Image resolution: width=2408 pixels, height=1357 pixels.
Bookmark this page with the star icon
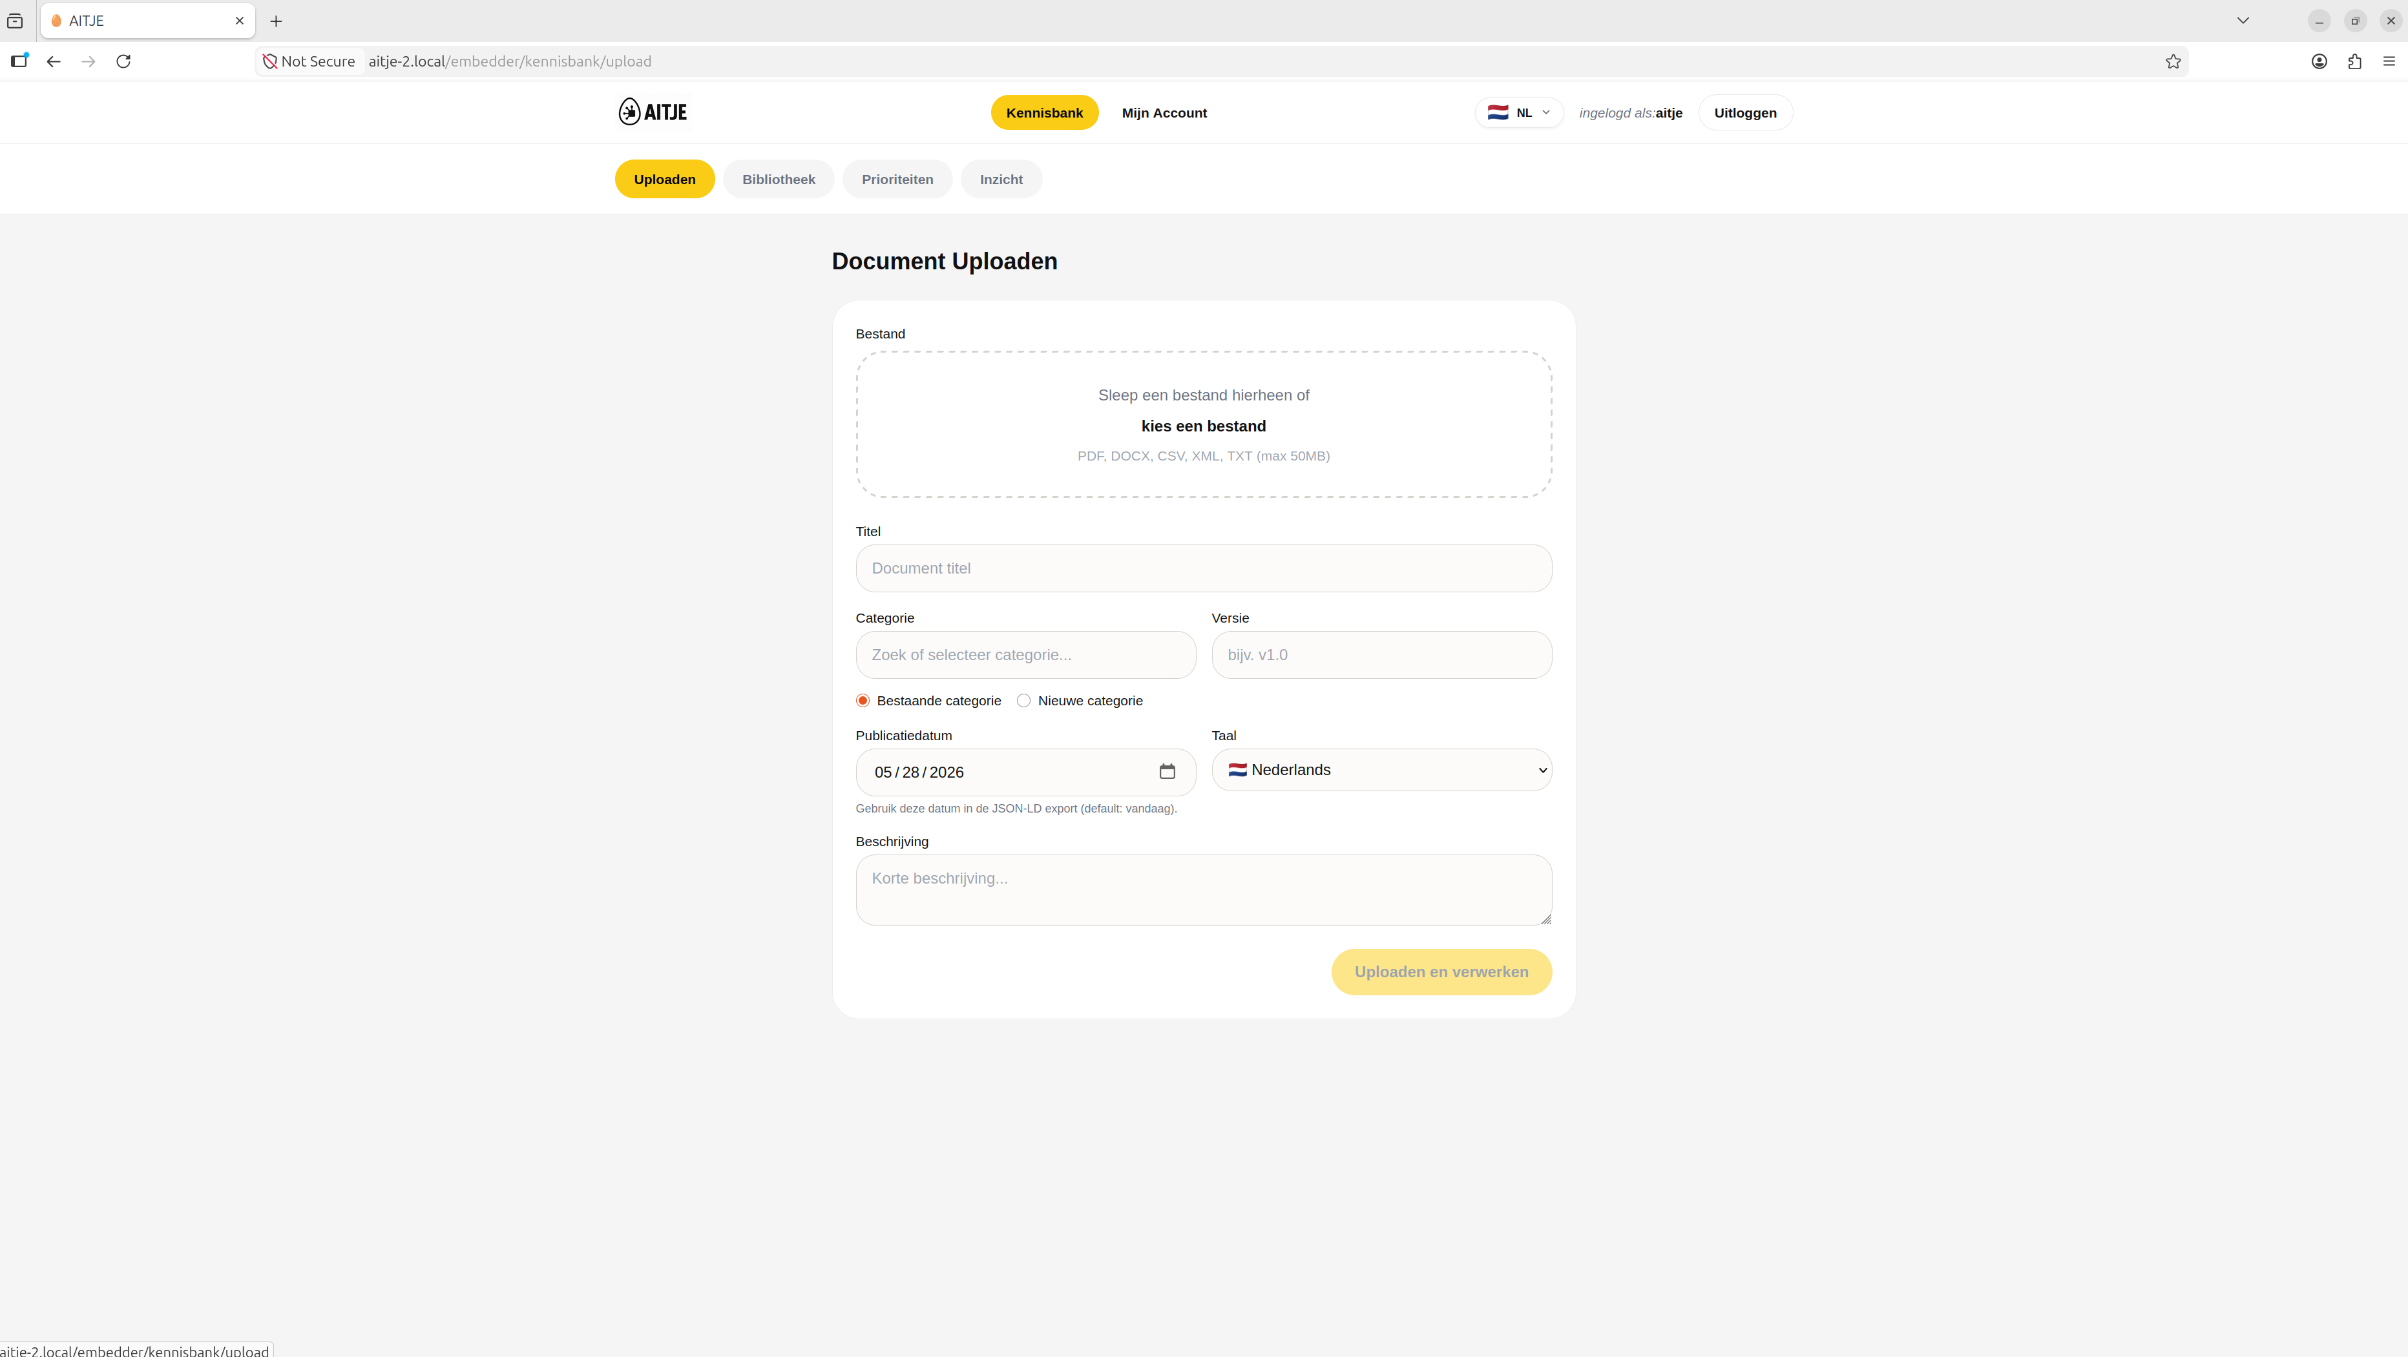pos(2172,61)
